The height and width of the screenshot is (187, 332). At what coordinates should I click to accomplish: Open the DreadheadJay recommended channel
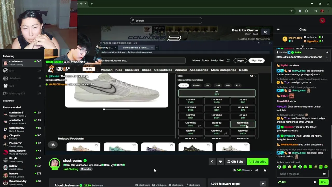tap(22, 183)
